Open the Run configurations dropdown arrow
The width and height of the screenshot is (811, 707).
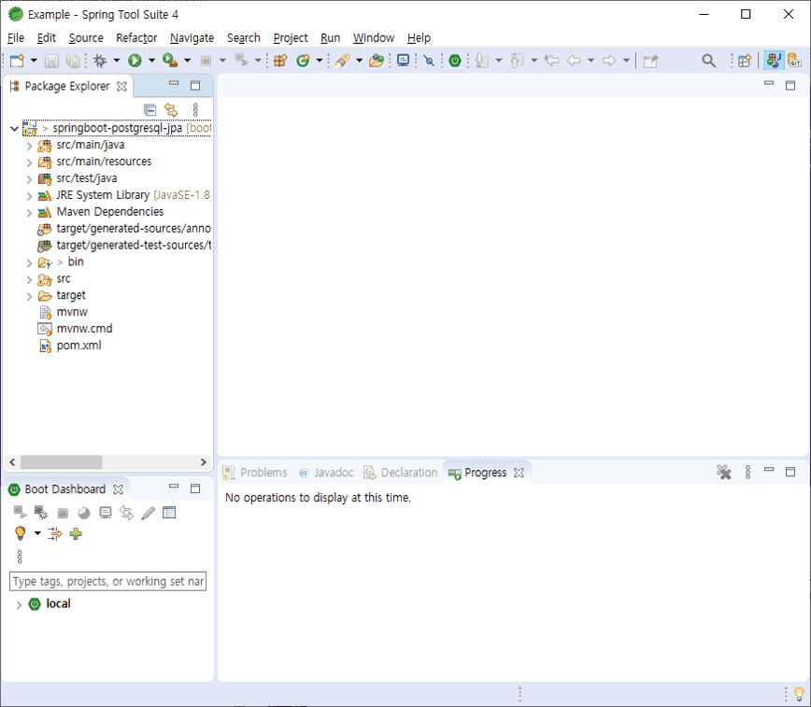coord(151,61)
